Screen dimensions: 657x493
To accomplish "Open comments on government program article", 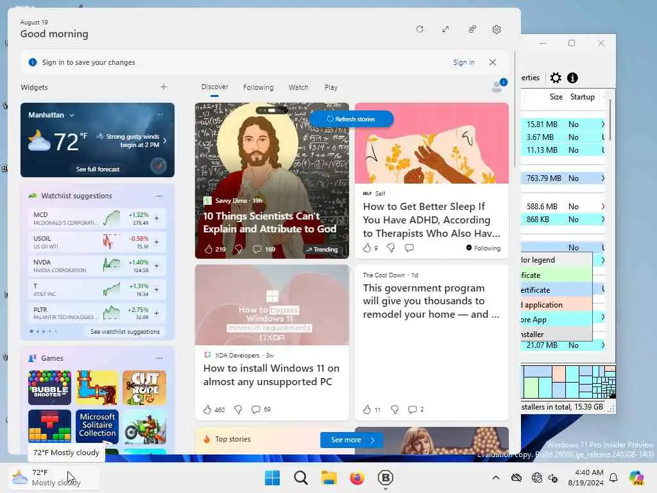I will pos(413,409).
